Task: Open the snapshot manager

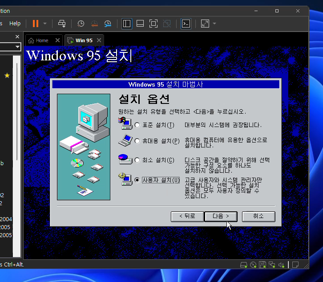Action: (108, 24)
